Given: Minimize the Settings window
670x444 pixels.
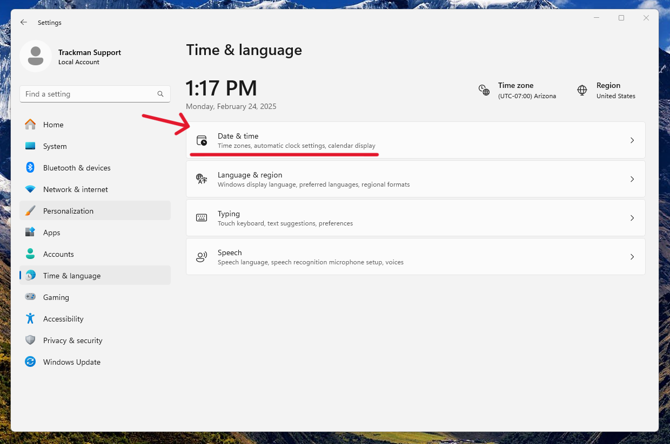Looking at the screenshot, I should [x=597, y=18].
